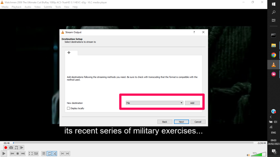Mute audio with the speaker icon
This screenshot has height=157, width=280.
[248, 155]
